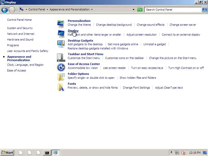Go to Control Panel Home
Image resolution: width=208 pixels, height=156 pixels.
(x=19, y=20)
